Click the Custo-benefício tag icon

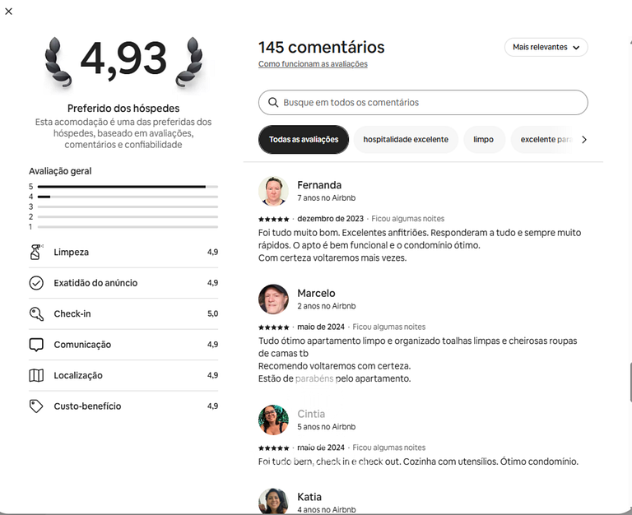click(x=36, y=406)
